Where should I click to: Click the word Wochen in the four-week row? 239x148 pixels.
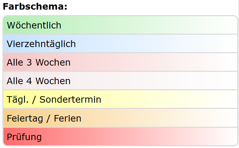tap(53, 81)
